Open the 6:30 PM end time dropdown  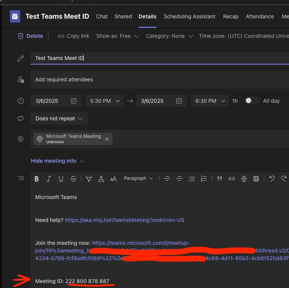point(210,101)
